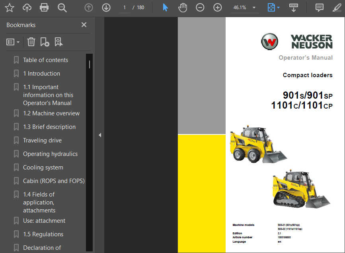The image size is (345, 253).
Task: Go to previous page with up arrow
Action: [89, 8]
